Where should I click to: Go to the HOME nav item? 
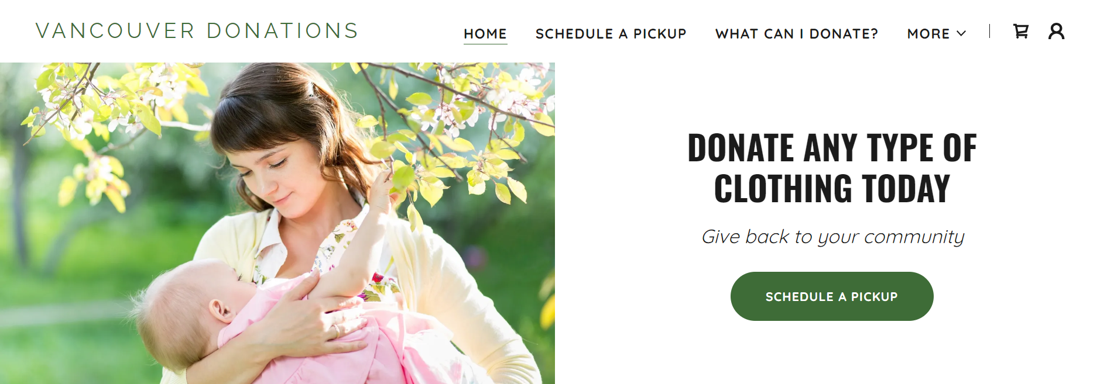click(485, 34)
